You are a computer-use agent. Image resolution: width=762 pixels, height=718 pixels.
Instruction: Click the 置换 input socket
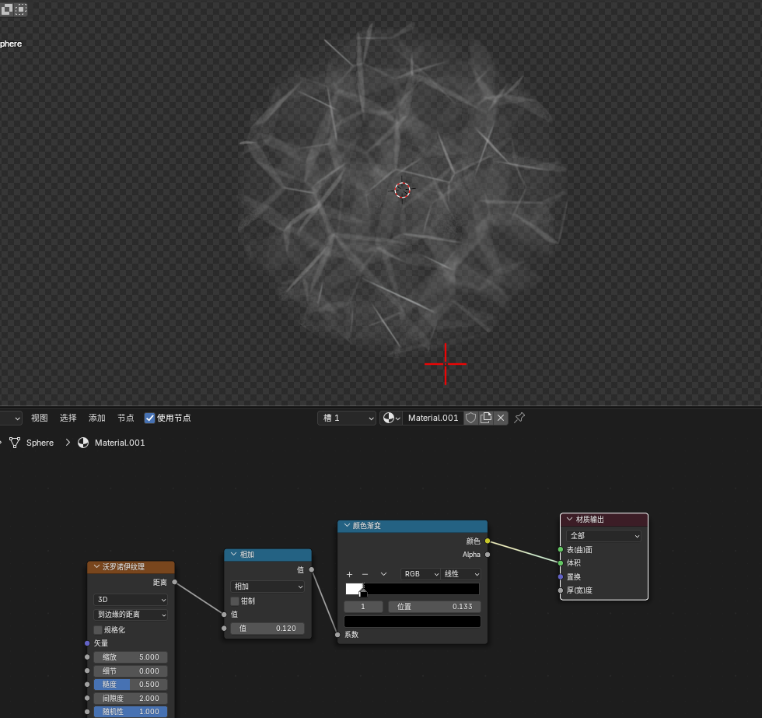point(561,576)
